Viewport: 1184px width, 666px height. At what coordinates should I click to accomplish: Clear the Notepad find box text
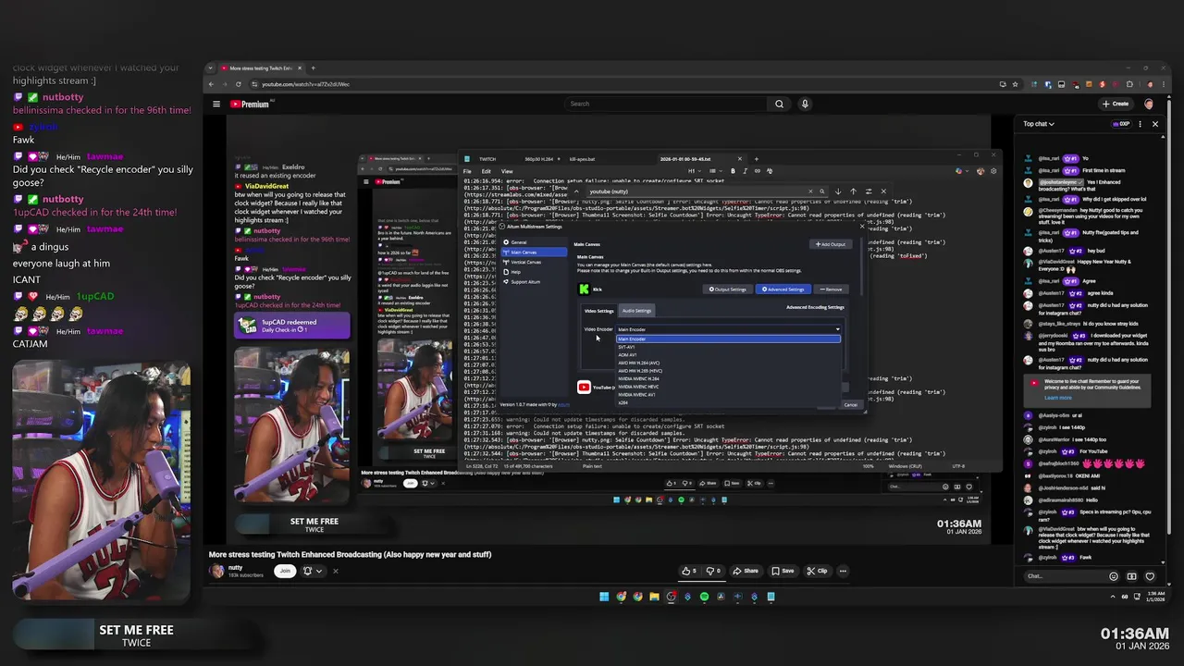click(x=810, y=191)
